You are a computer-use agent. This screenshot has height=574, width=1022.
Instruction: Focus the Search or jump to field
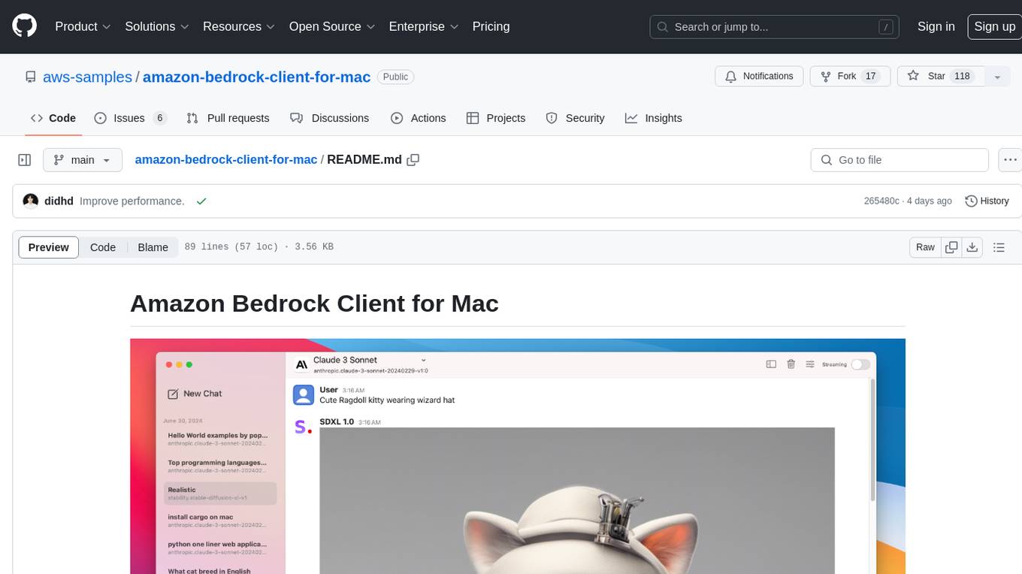pos(776,27)
